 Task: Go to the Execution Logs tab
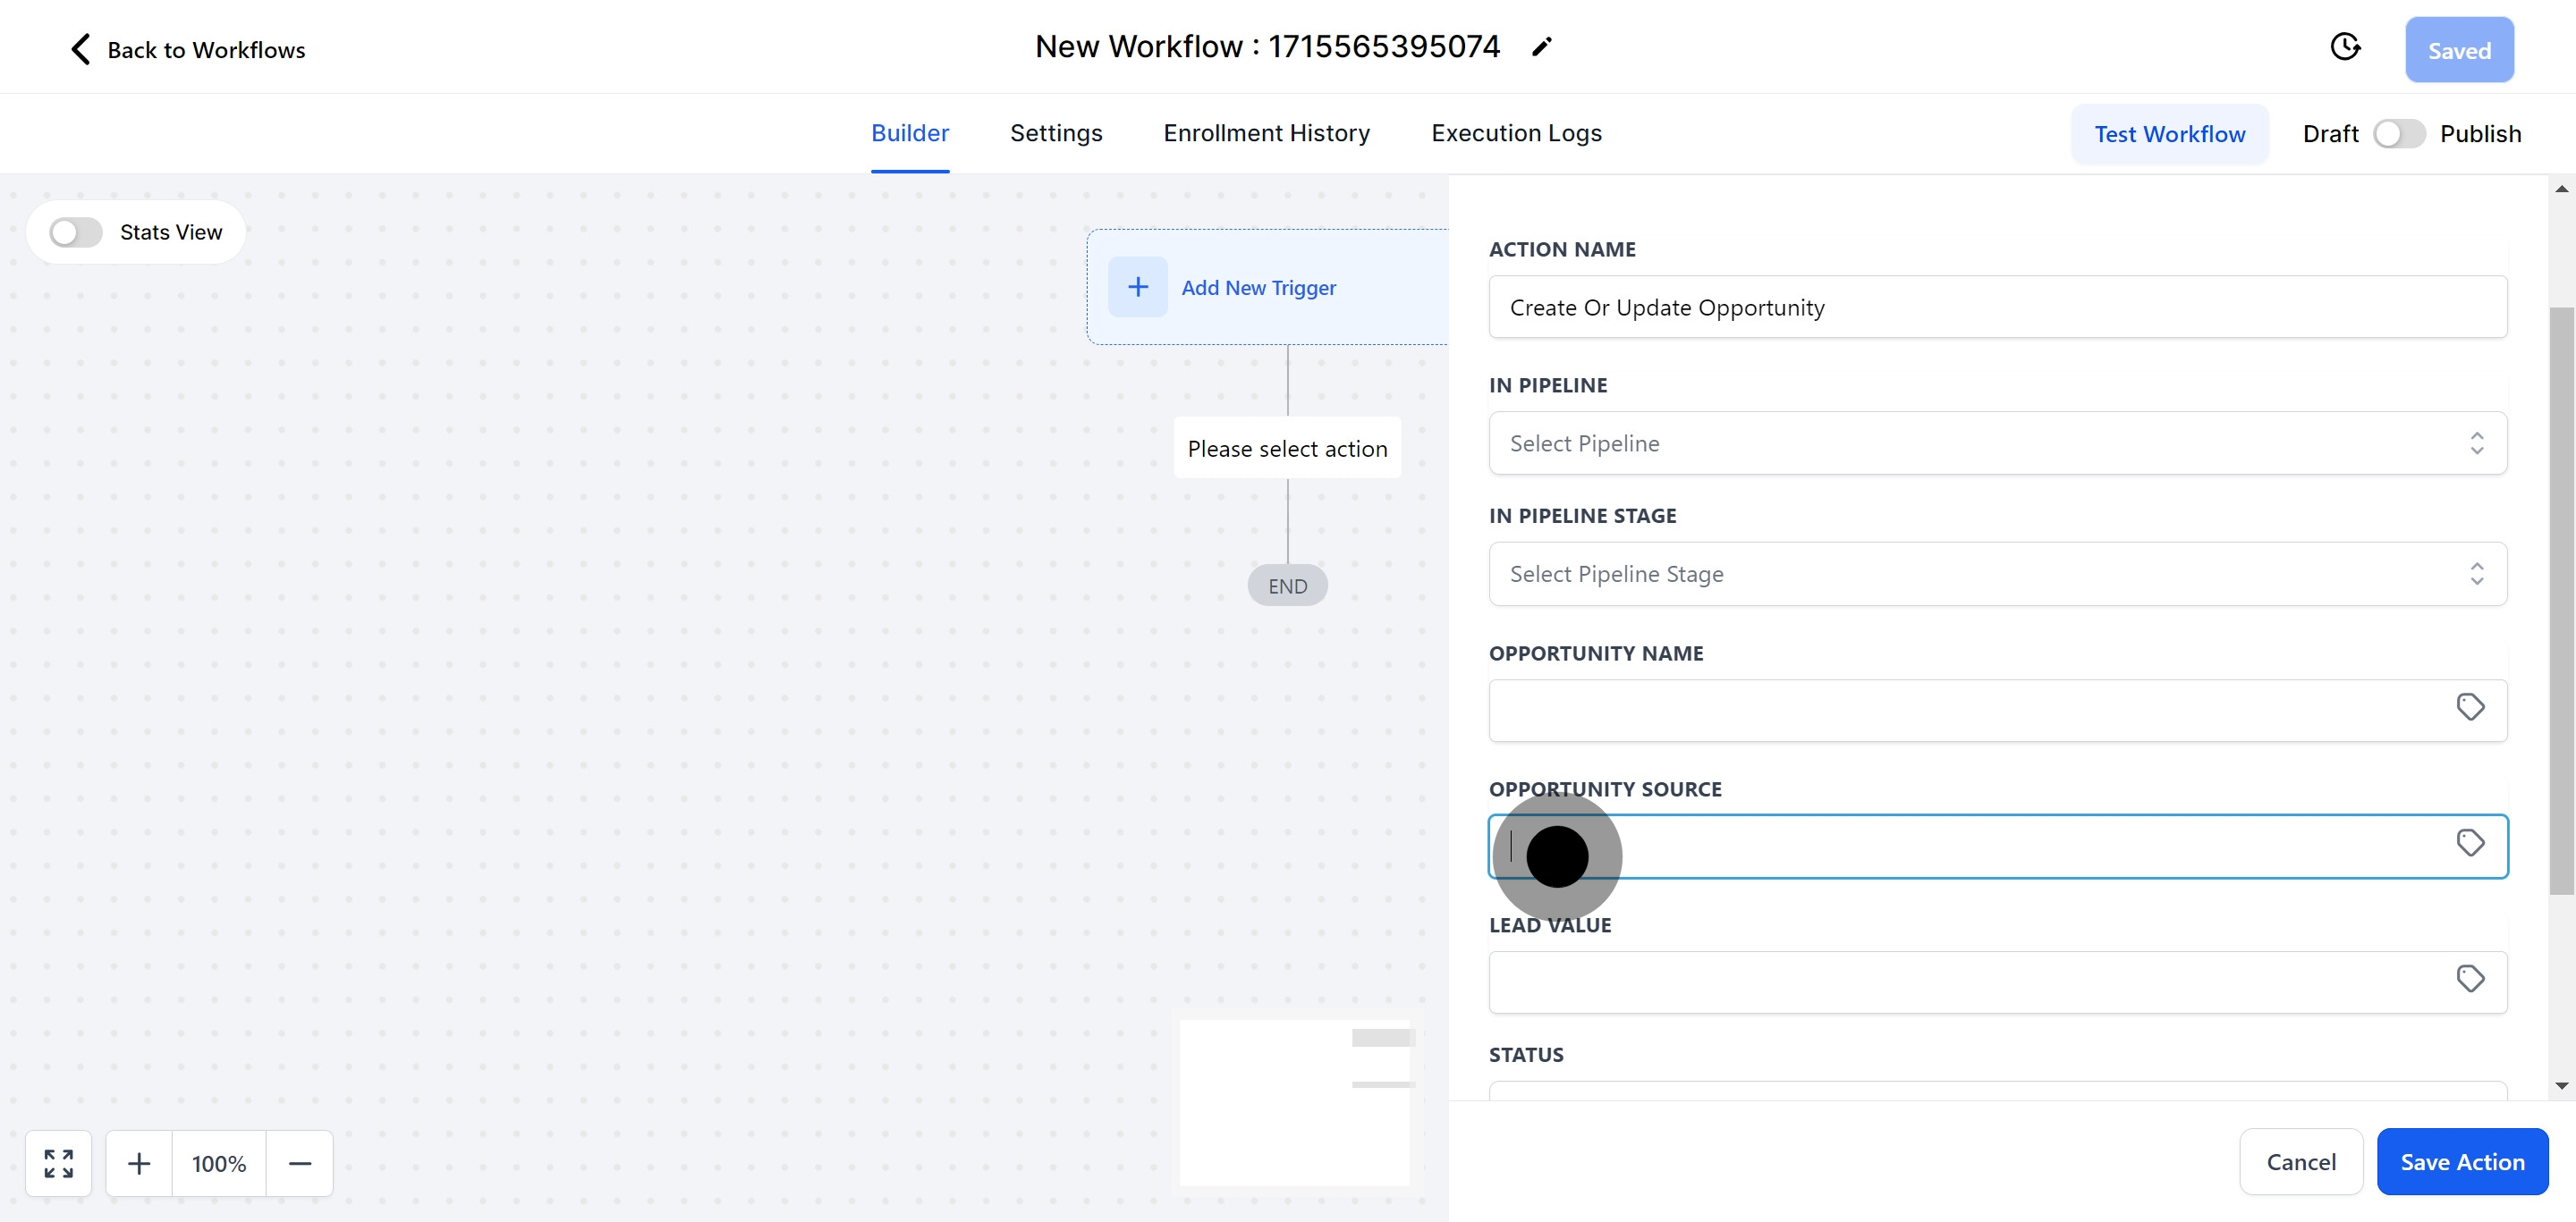pos(1516,134)
